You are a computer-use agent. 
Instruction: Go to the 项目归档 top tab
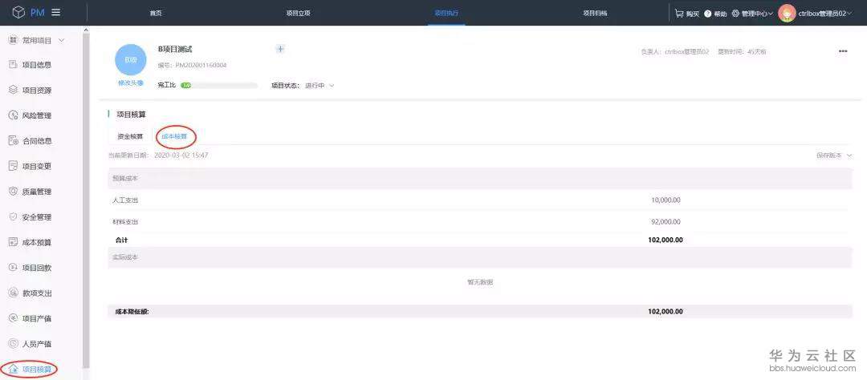(594, 14)
